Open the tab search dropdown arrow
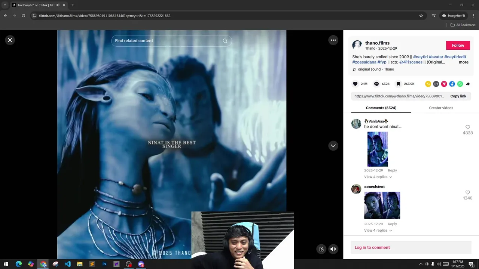The height and width of the screenshot is (269, 479). [x=5, y=5]
